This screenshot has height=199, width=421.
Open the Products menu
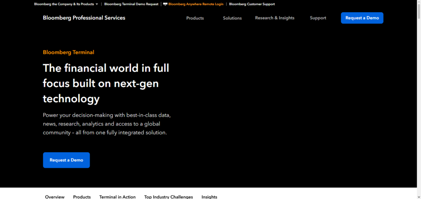195,18
